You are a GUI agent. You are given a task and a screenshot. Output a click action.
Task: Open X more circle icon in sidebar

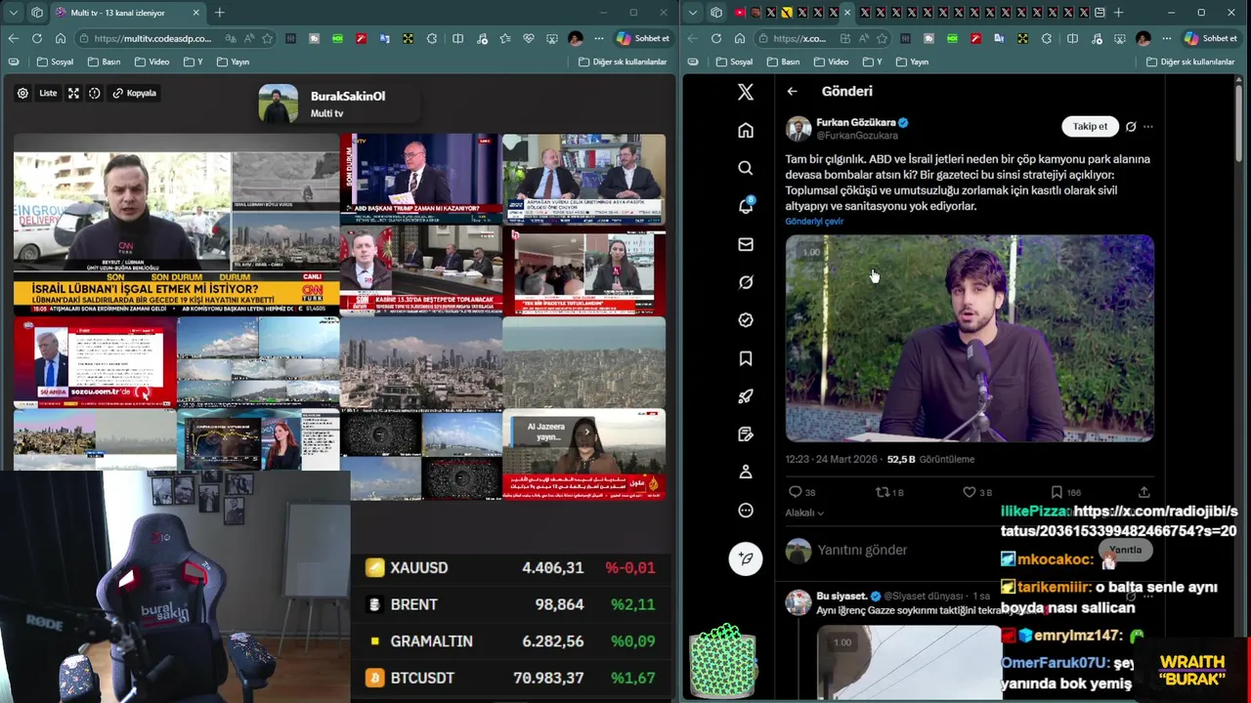[746, 510]
